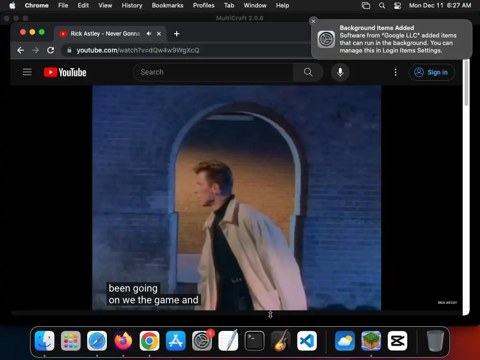Click the date and time in menu bar

pyautogui.click(x=440, y=5)
